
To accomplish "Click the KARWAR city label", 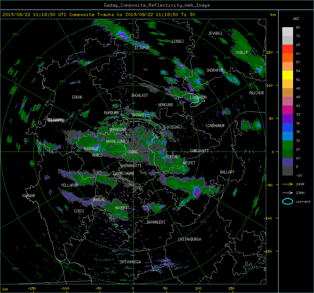I will coord(29,196).
